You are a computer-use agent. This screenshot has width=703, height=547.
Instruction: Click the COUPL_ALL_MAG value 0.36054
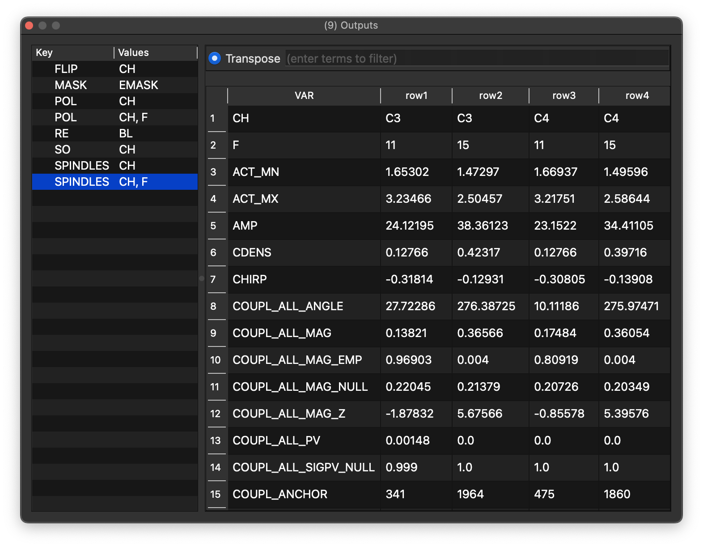click(x=635, y=333)
